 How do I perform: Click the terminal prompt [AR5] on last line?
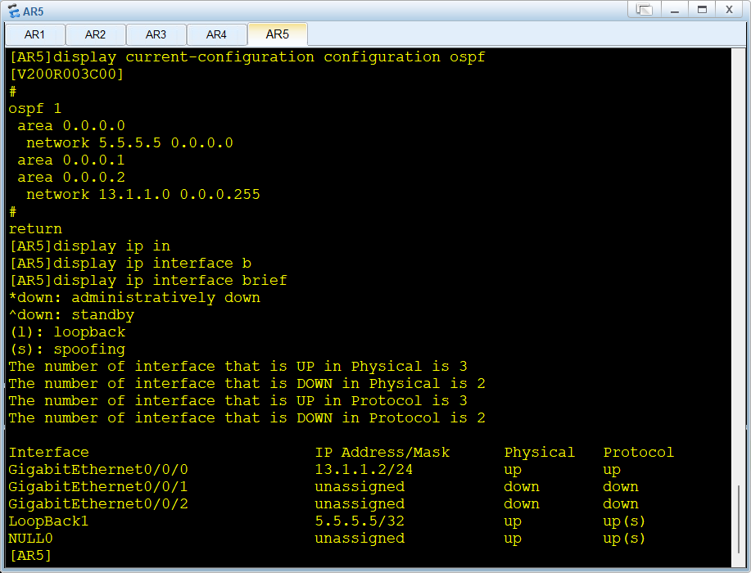tap(30, 555)
